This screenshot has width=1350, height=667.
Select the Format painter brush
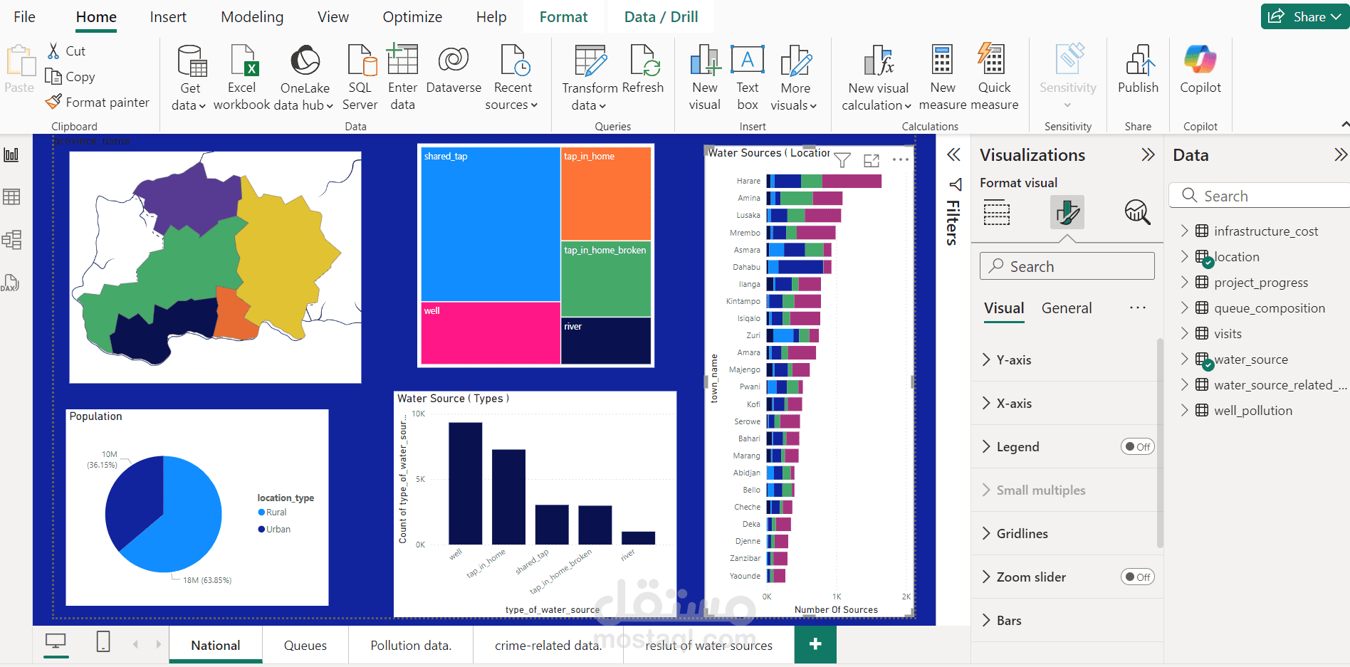point(53,102)
